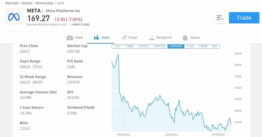Click the Stats bar chart icon

[97, 38]
